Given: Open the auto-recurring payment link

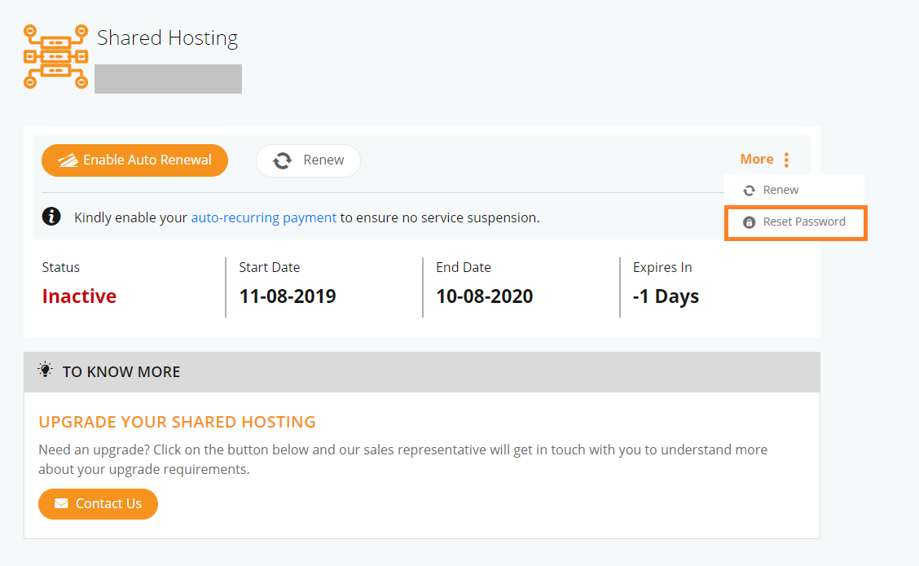Looking at the screenshot, I should (264, 218).
